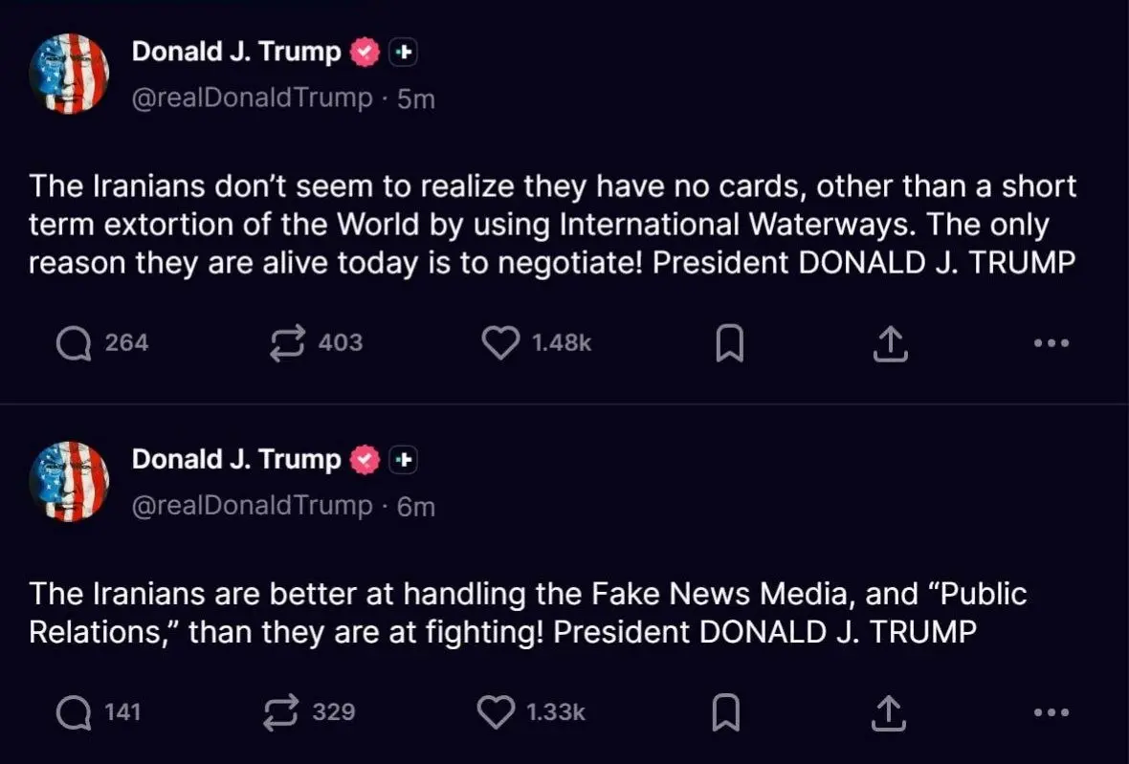The width and height of the screenshot is (1129, 764).
Task: Reply to the Fake News Media post
Action: point(73,711)
